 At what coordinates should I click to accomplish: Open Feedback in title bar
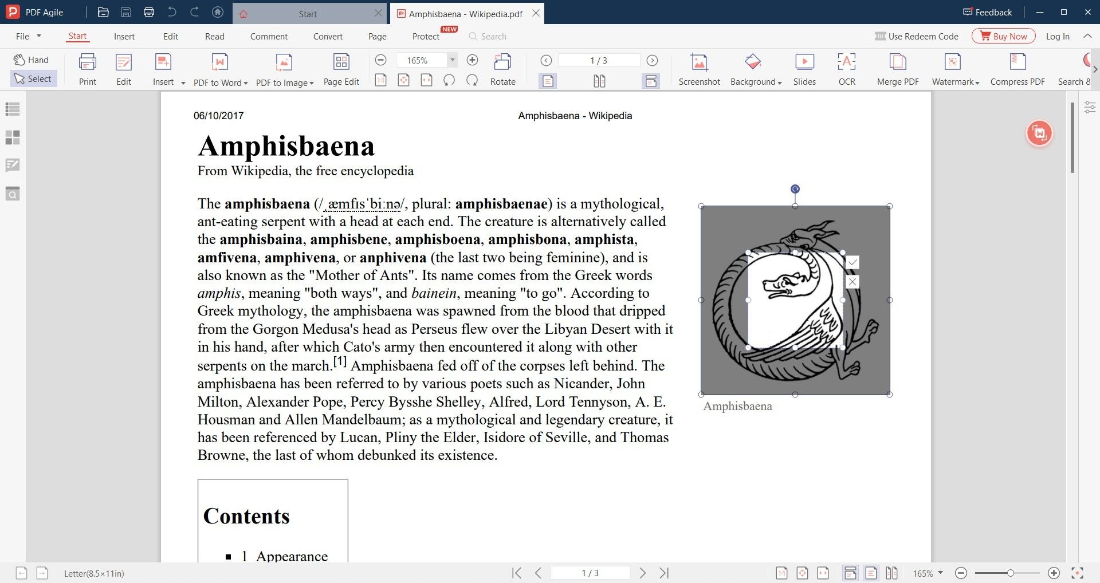pyautogui.click(x=988, y=12)
